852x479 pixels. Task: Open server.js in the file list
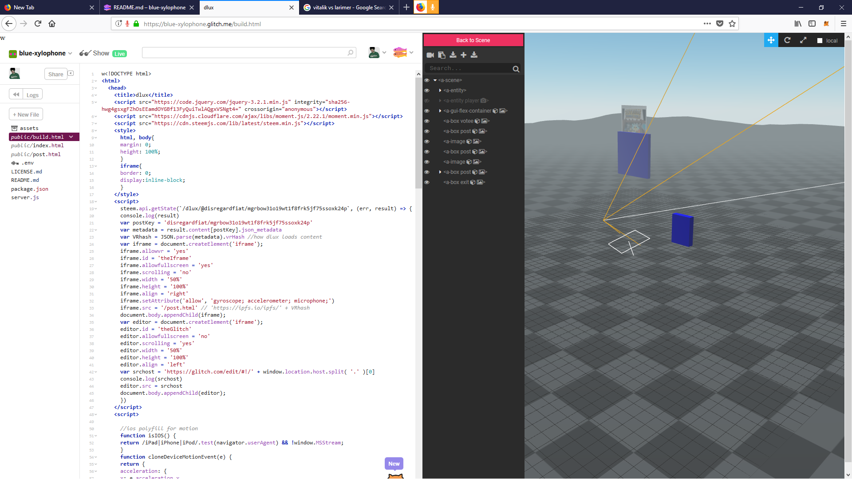[x=25, y=197]
